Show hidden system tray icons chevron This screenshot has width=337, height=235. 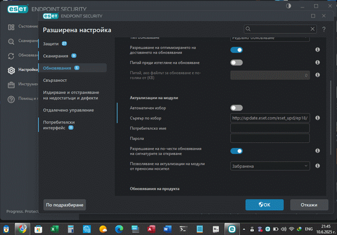244,229
